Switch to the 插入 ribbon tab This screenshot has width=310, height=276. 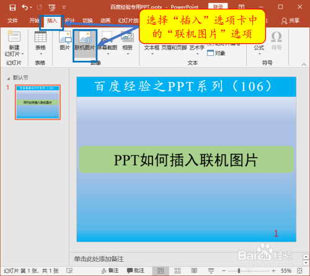click(52, 20)
